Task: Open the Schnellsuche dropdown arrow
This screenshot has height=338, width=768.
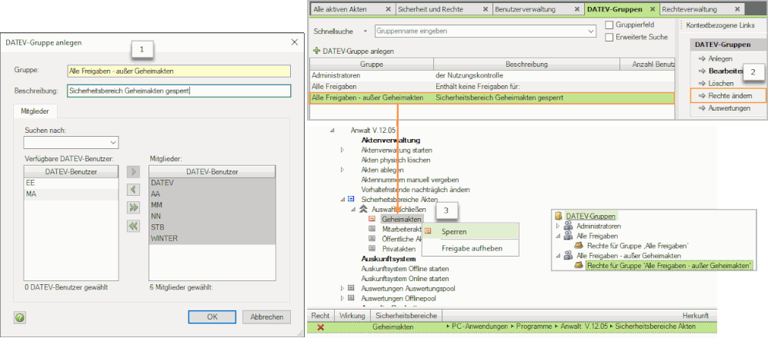Action: point(366,31)
